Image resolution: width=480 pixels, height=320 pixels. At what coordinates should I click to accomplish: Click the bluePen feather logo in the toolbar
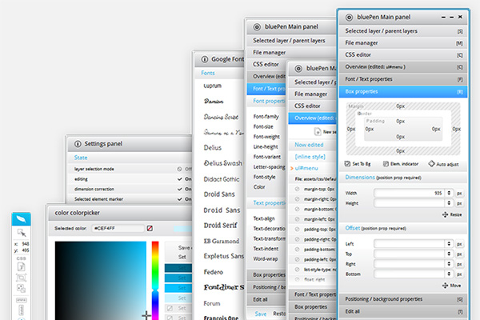pyautogui.click(x=21, y=219)
